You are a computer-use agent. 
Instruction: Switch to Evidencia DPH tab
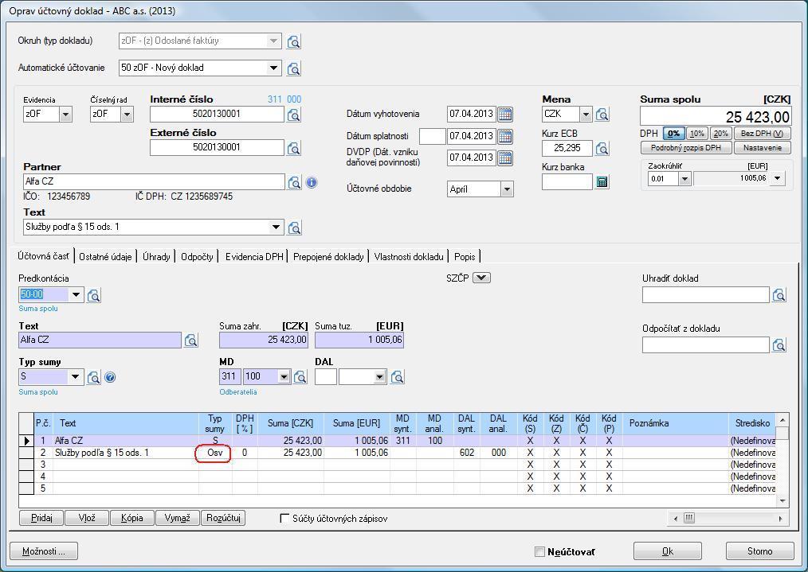[x=254, y=257]
